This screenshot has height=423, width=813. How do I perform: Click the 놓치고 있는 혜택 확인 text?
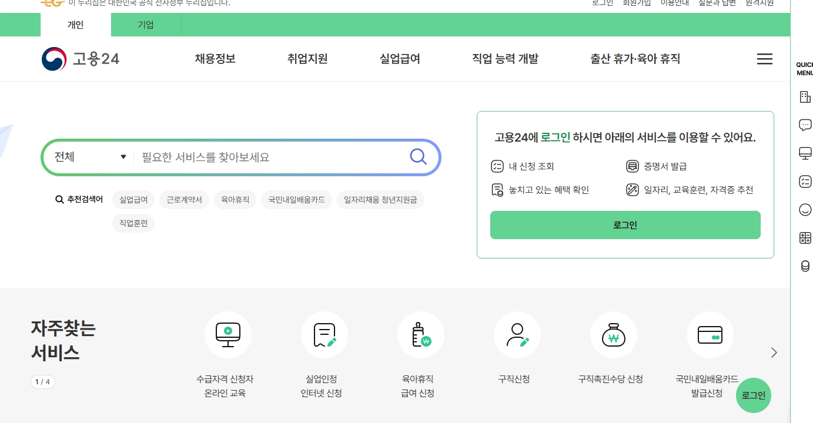(x=549, y=190)
